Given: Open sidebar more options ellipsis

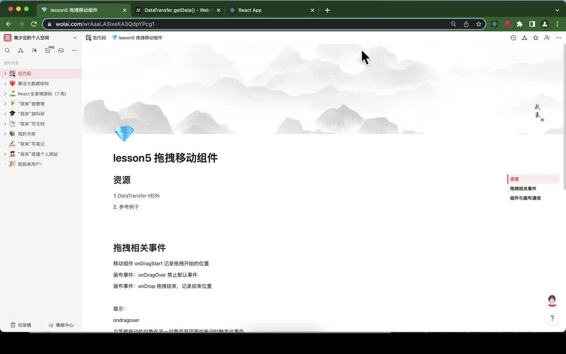Looking at the screenshot, I should (x=74, y=50).
